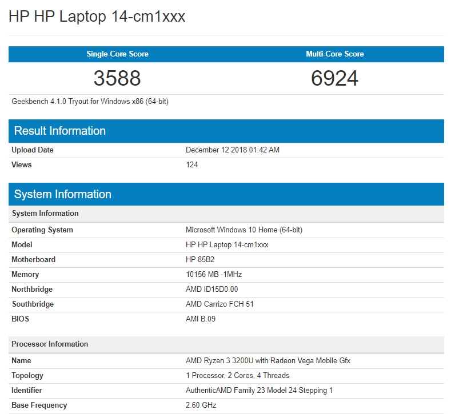Select the Single-Core Score header
Screen dimensions: 455x414
(x=117, y=54)
